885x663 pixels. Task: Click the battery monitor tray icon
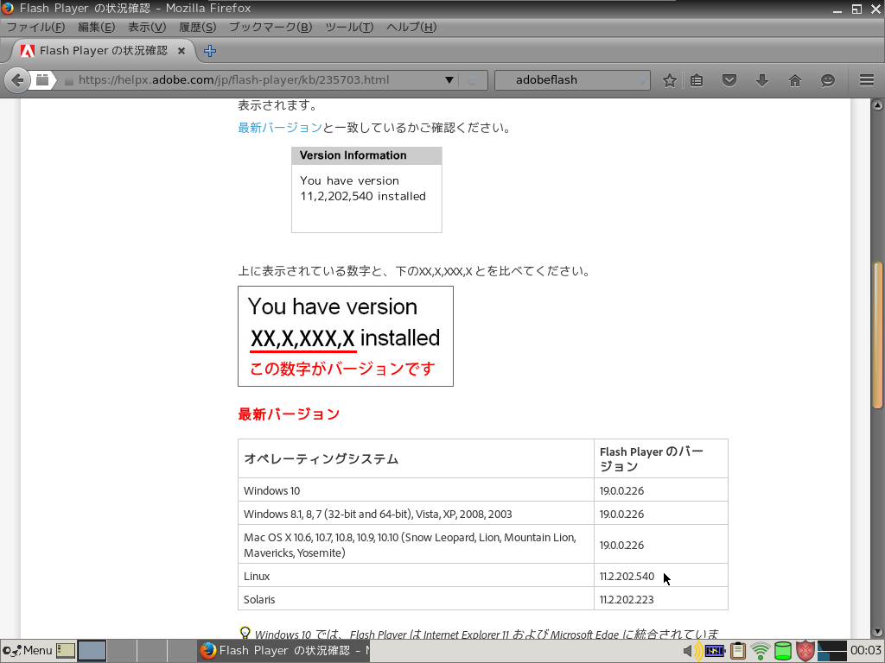tap(715, 651)
